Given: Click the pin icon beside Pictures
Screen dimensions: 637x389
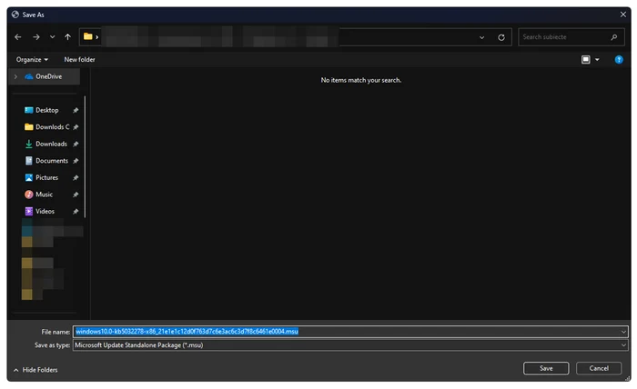Looking at the screenshot, I should (x=76, y=177).
